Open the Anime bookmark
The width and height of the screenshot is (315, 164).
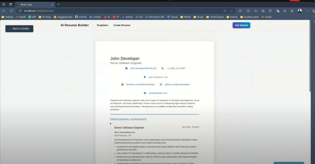coord(127,17)
